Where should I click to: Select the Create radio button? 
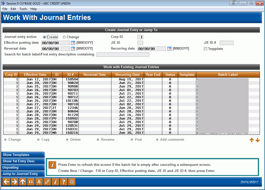(x=45, y=37)
